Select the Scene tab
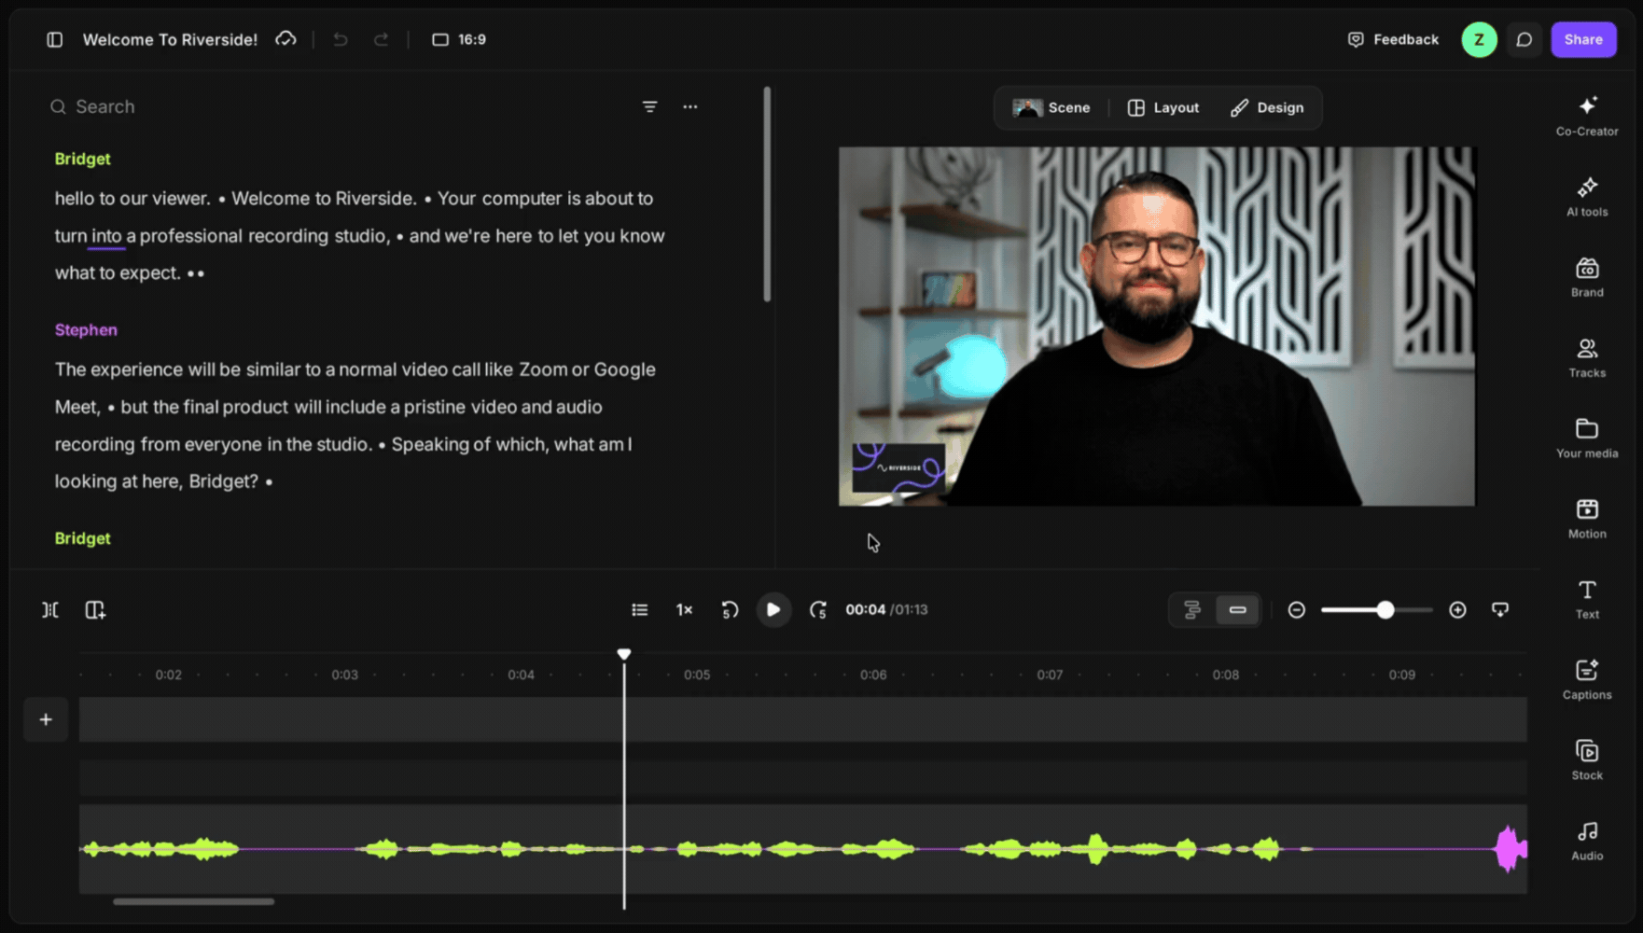Viewport: 1643px width, 933px height. click(1051, 107)
